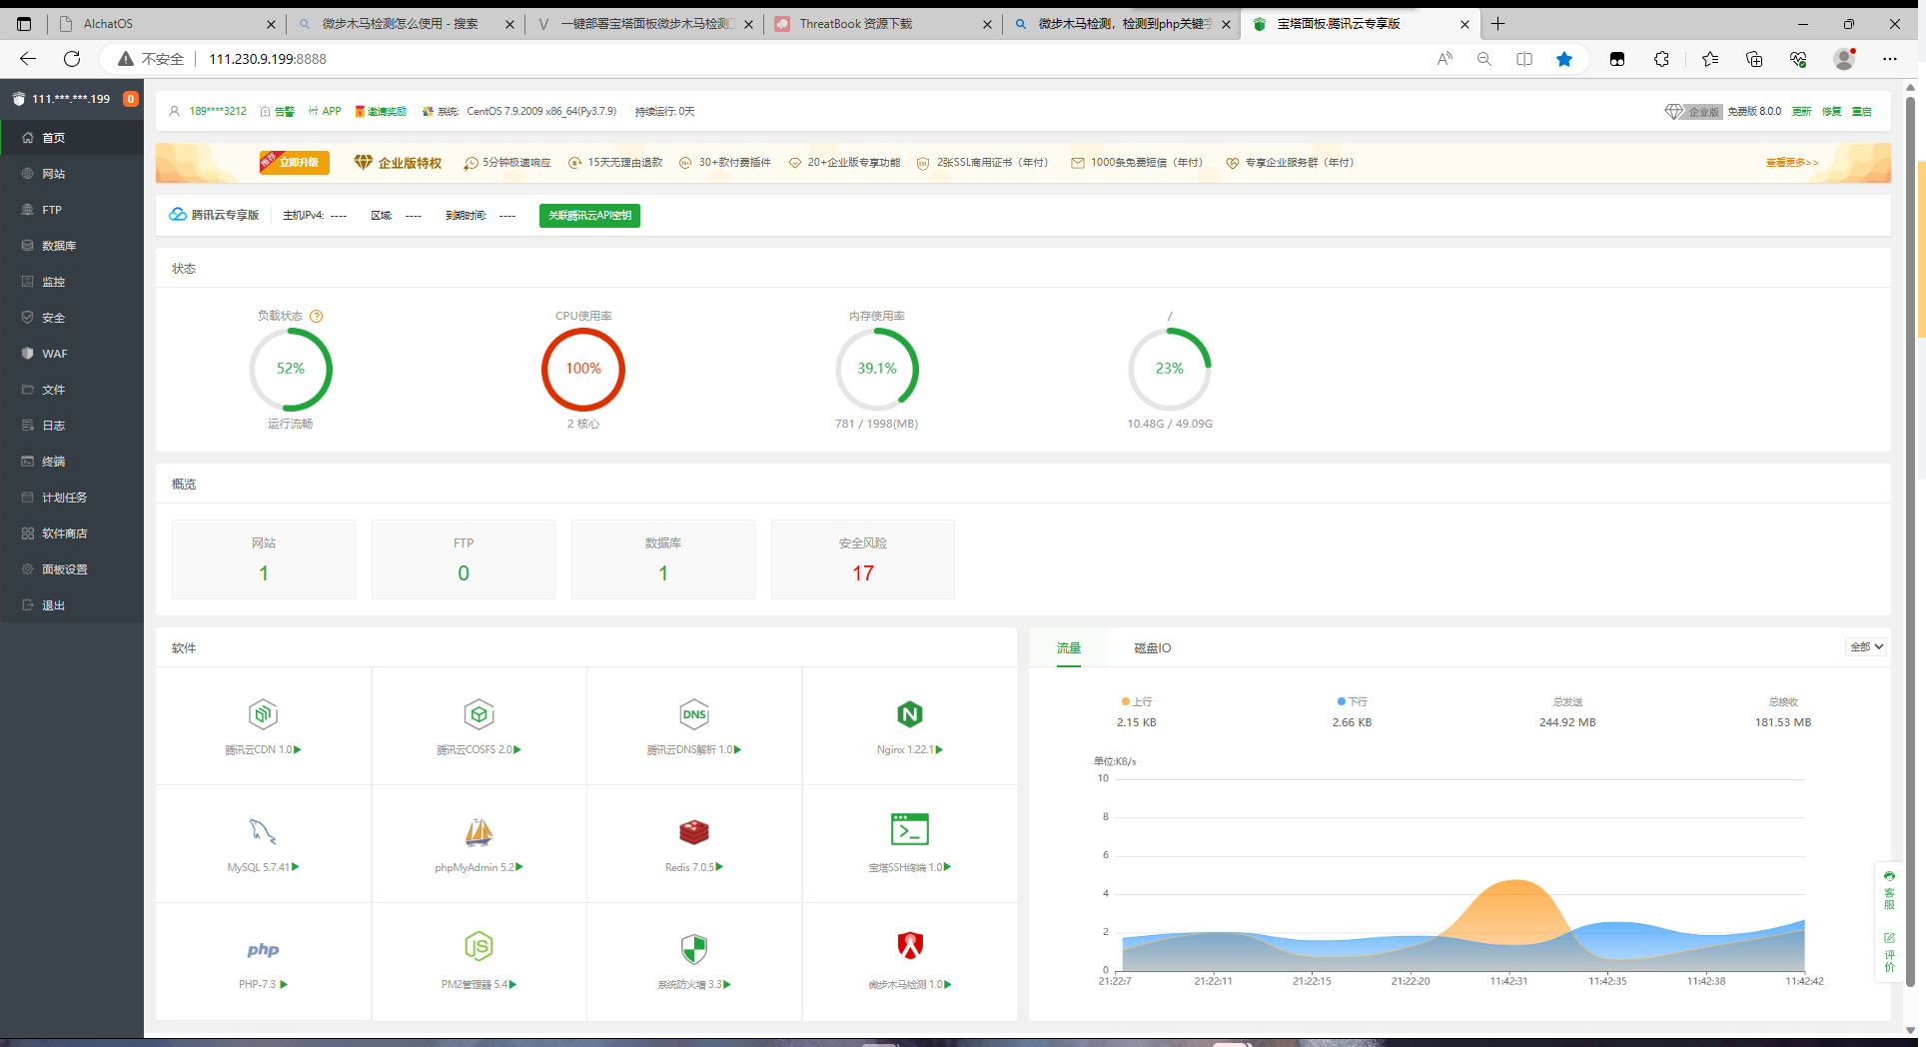1926x1047 pixels.
Task: Open the 腾讯云DNS解析 icon
Action: tap(693, 715)
